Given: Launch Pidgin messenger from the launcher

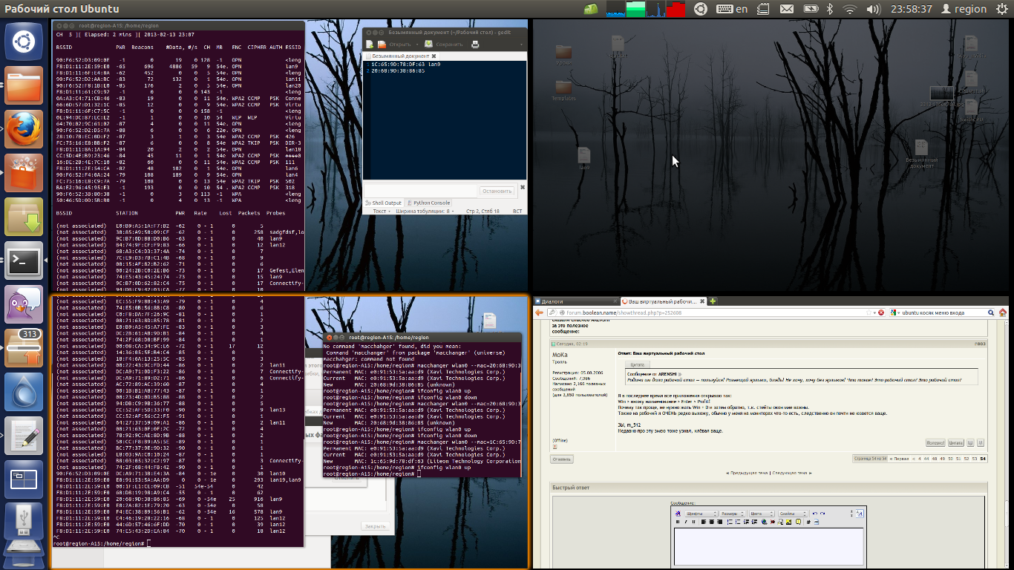Looking at the screenshot, I should point(24,304).
